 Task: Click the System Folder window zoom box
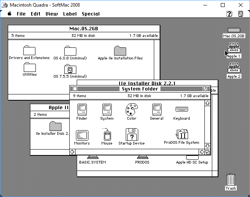(205, 89)
